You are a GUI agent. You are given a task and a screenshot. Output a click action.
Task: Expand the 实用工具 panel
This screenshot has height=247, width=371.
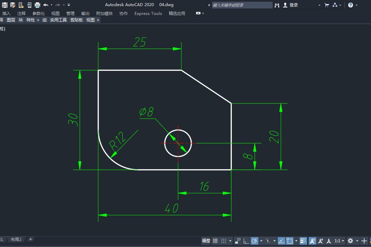point(59,20)
